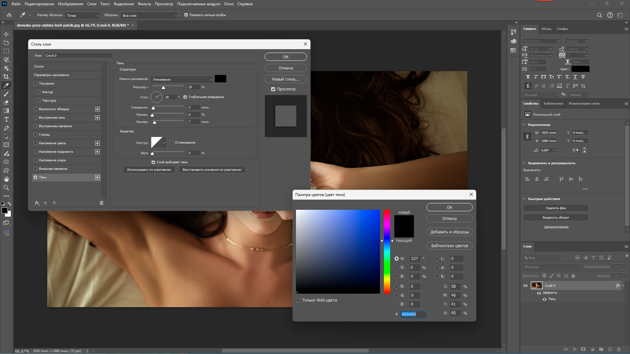Click the hex color input field
Image resolution: width=630 pixels, height=354 pixels.
(x=413, y=314)
